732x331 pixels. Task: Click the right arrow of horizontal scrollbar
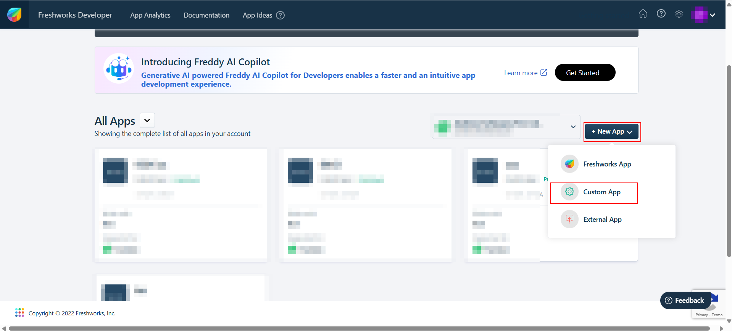(721, 328)
